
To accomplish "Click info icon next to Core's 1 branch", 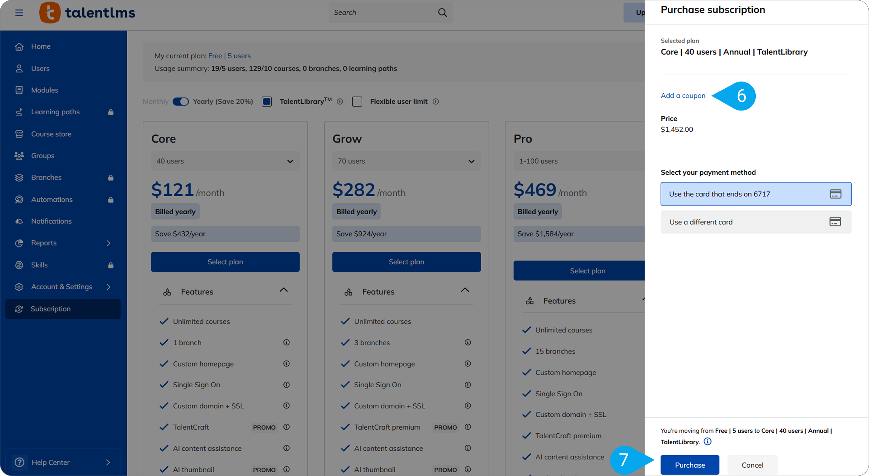I will [x=287, y=342].
